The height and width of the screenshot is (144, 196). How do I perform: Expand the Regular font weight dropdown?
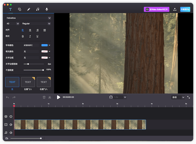36,24
